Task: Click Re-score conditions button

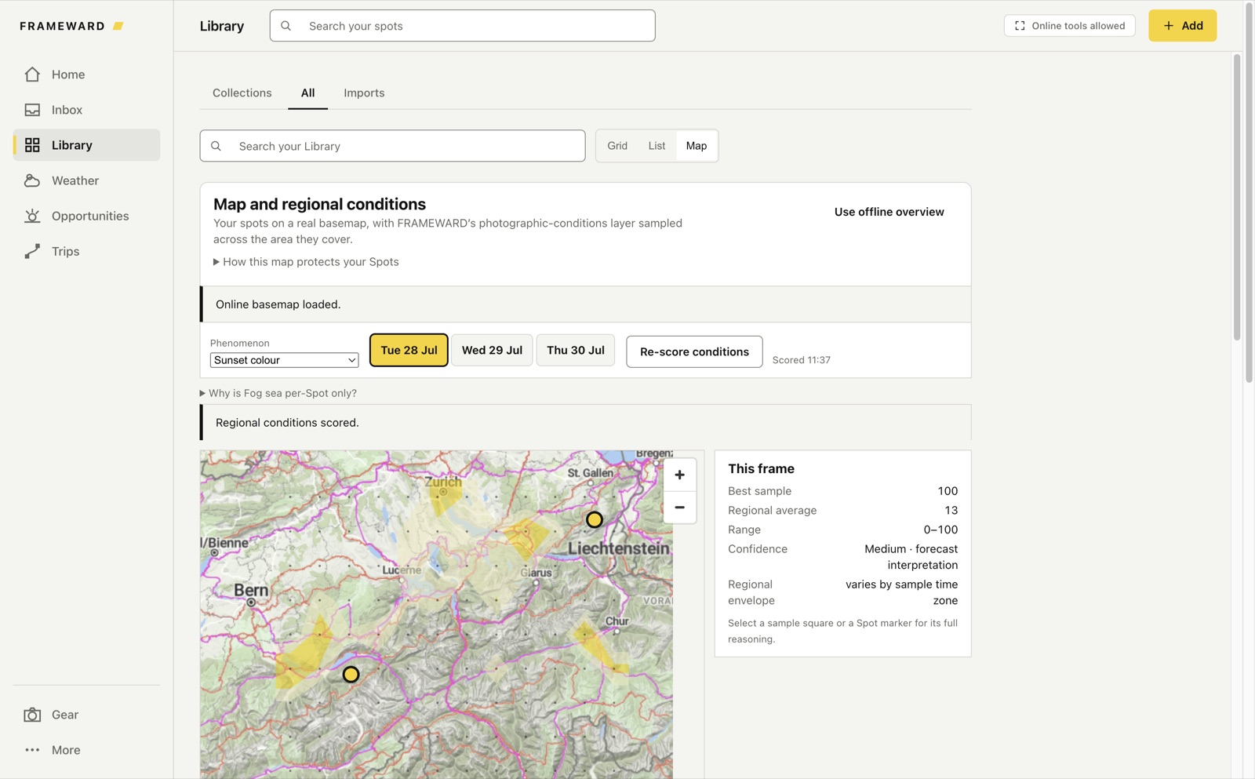Action: tap(694, 351)
